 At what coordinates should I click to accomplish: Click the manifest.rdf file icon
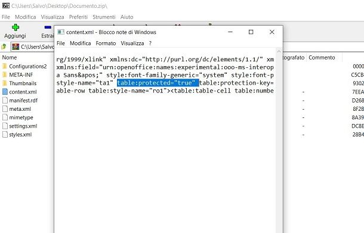(5, 100)
